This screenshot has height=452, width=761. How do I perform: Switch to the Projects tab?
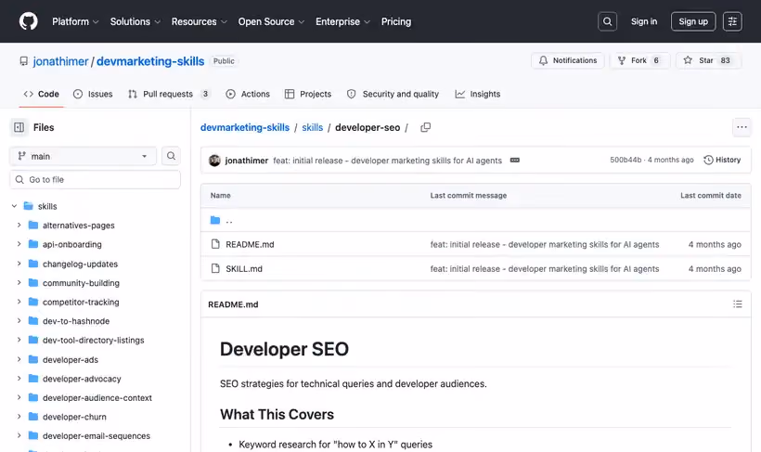(x=308, y=94)
